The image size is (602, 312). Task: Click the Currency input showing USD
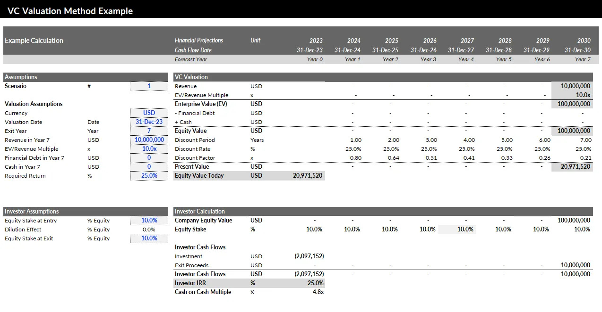pos(149,113)
